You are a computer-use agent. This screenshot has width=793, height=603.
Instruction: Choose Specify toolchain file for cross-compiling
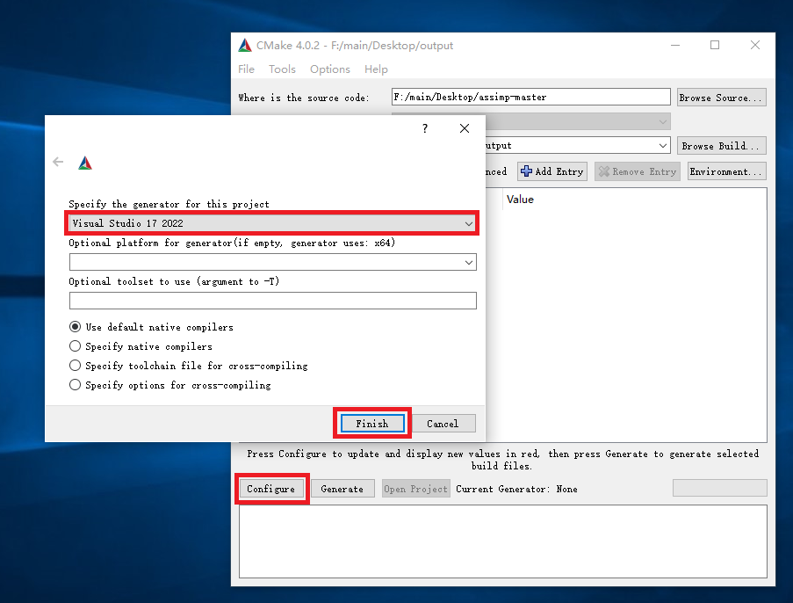[x=75, y=366]
